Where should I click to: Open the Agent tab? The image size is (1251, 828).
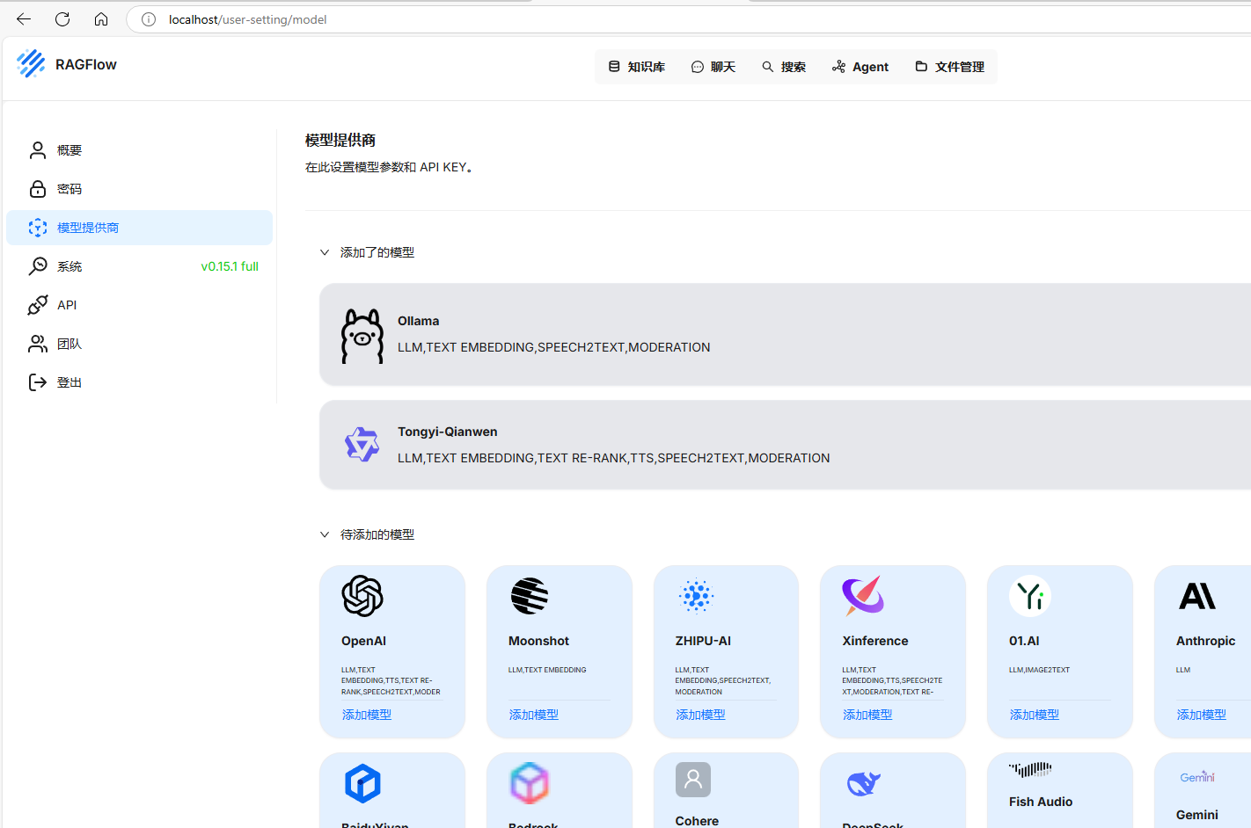[860, 67]
